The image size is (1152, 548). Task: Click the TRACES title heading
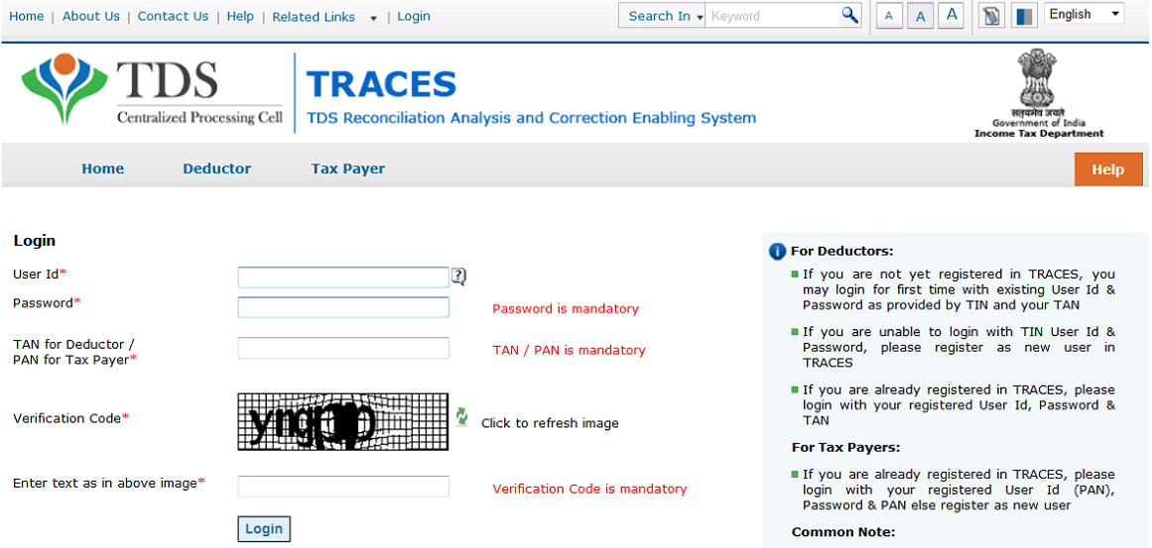[x=381, y=84]
